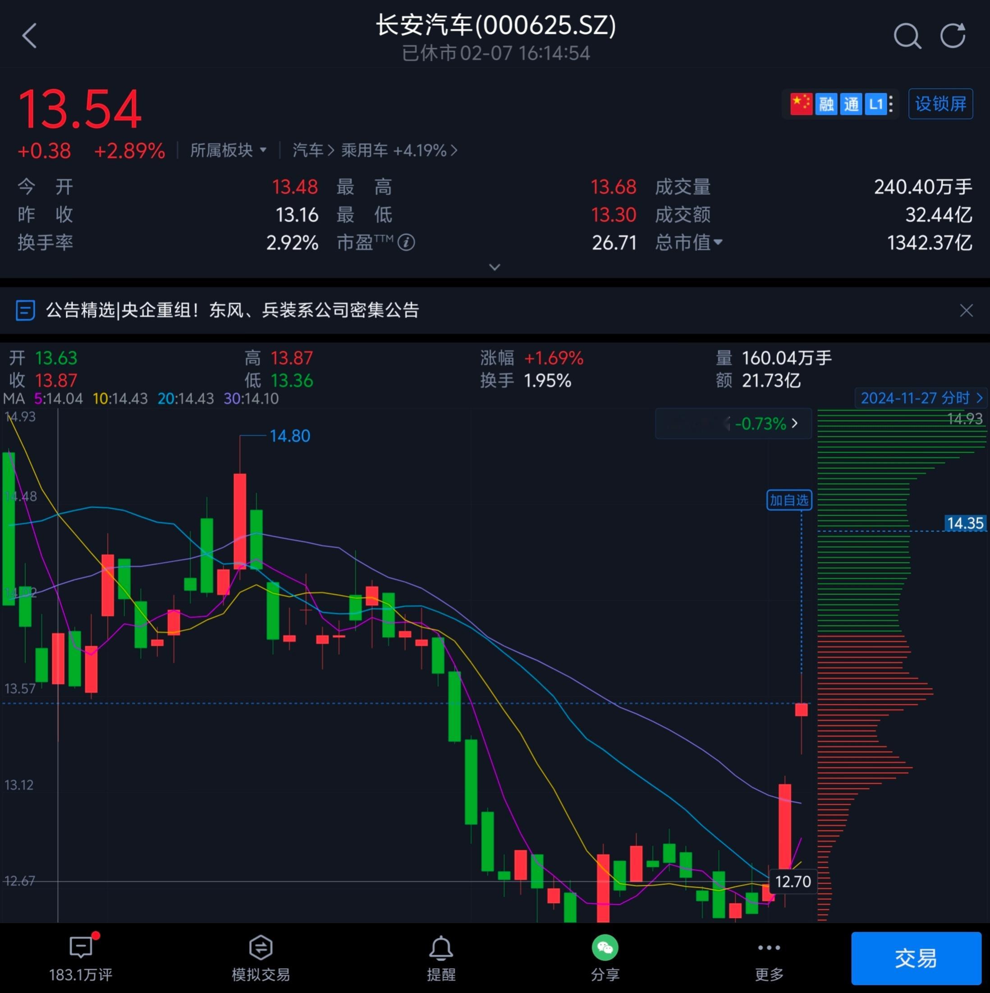This screenshot has height=993, width=990.
Task: Tap the 量 160.04万手 candle value
Action: click(786, 358)
